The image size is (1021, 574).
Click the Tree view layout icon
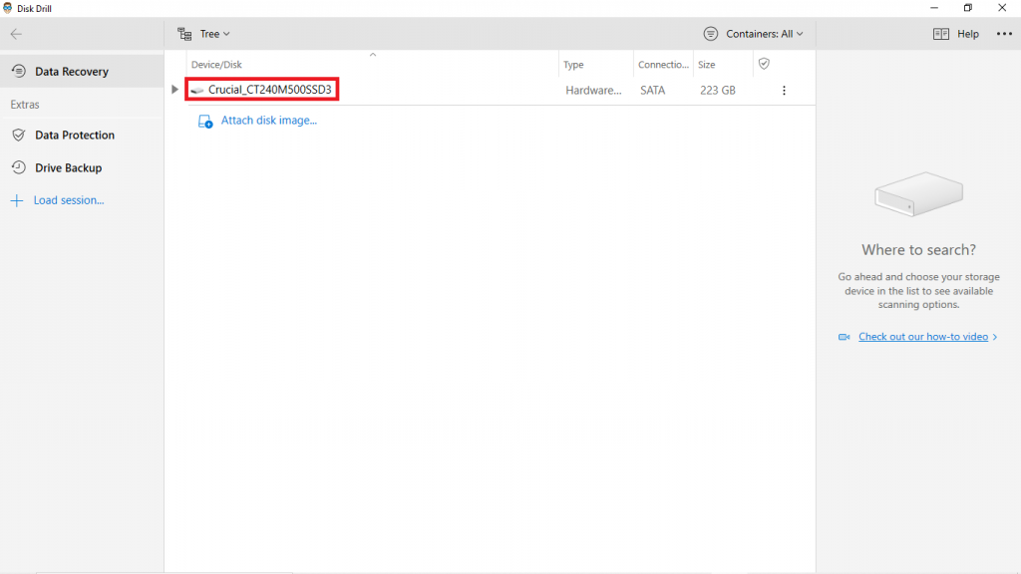[x=184, y=33]
